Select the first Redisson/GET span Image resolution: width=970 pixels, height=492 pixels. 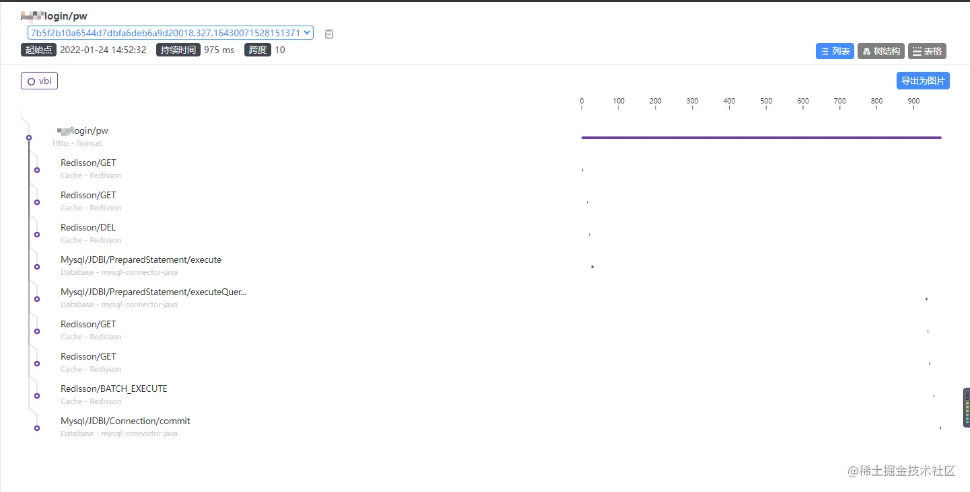tap(88, 163)
